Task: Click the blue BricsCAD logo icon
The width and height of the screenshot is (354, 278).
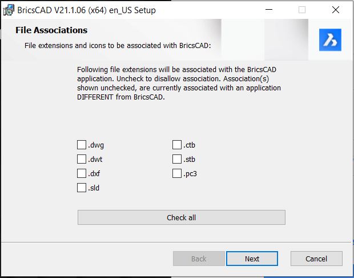Action: [x=330, y=40]
